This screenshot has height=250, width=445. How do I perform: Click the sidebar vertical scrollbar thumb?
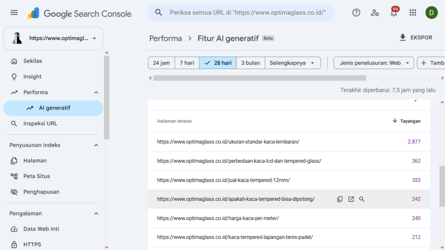point(107,98)
